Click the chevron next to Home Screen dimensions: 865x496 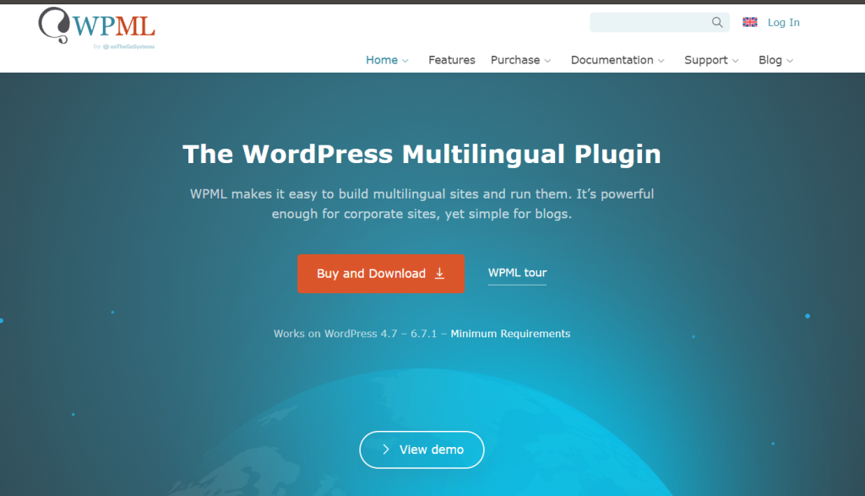(405, 61)
